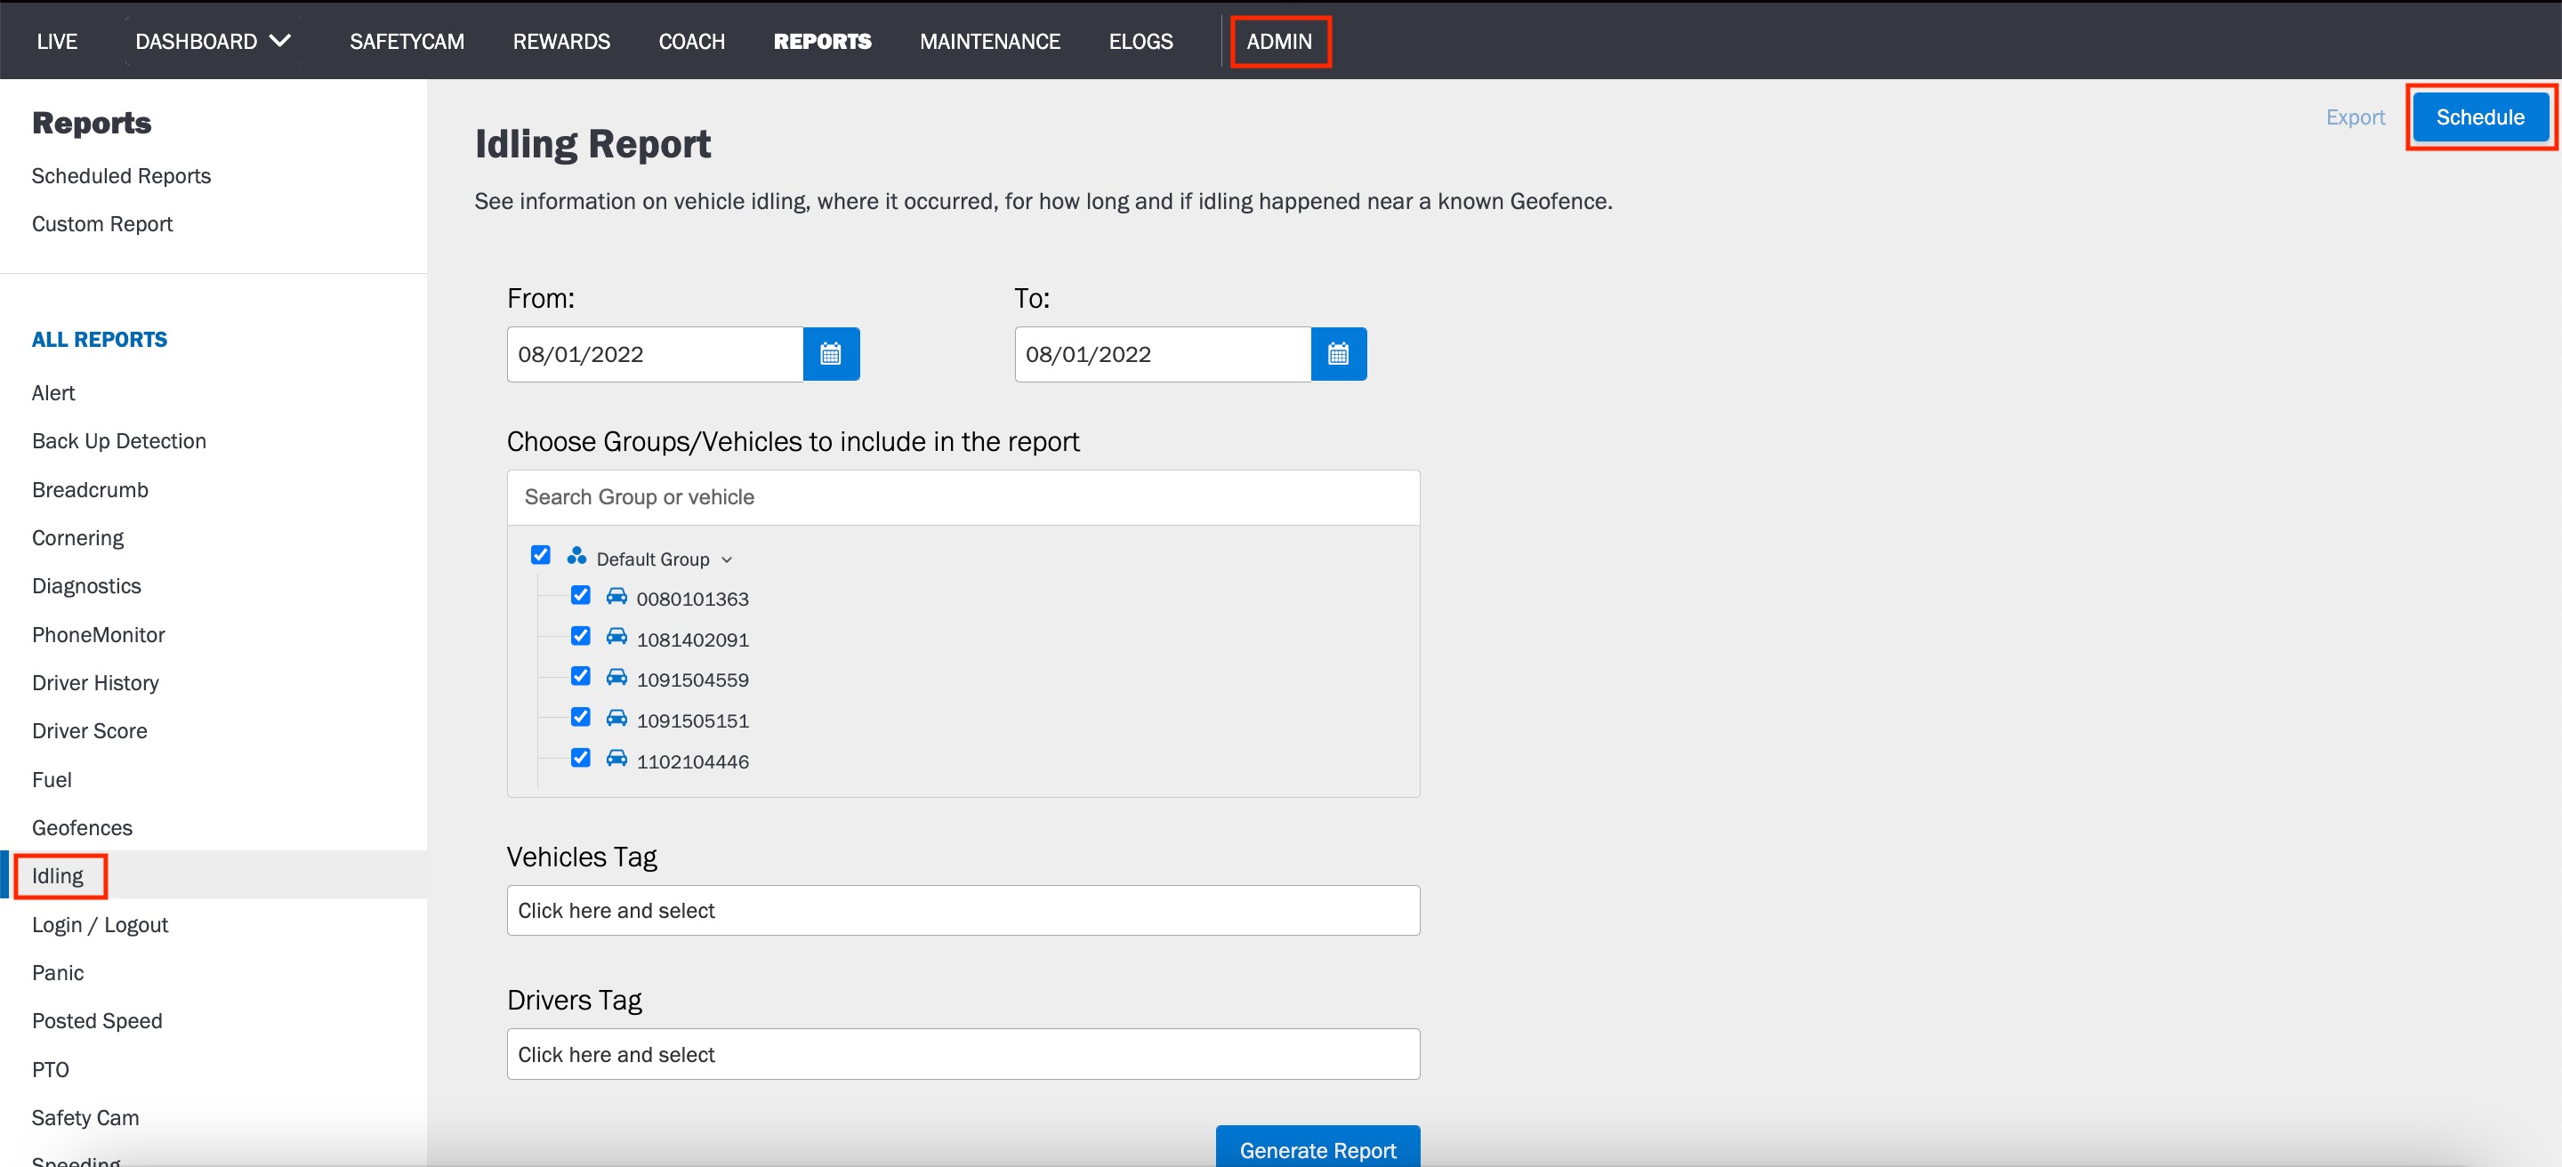The image size is (2562, 1167).
Task: Uncheck vehicle 1081402091 checkbox
Action: coord(580,636)
